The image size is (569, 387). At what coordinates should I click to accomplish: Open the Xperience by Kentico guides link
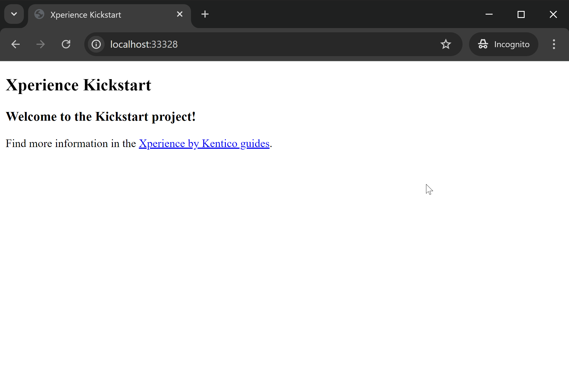coord(204,144)
